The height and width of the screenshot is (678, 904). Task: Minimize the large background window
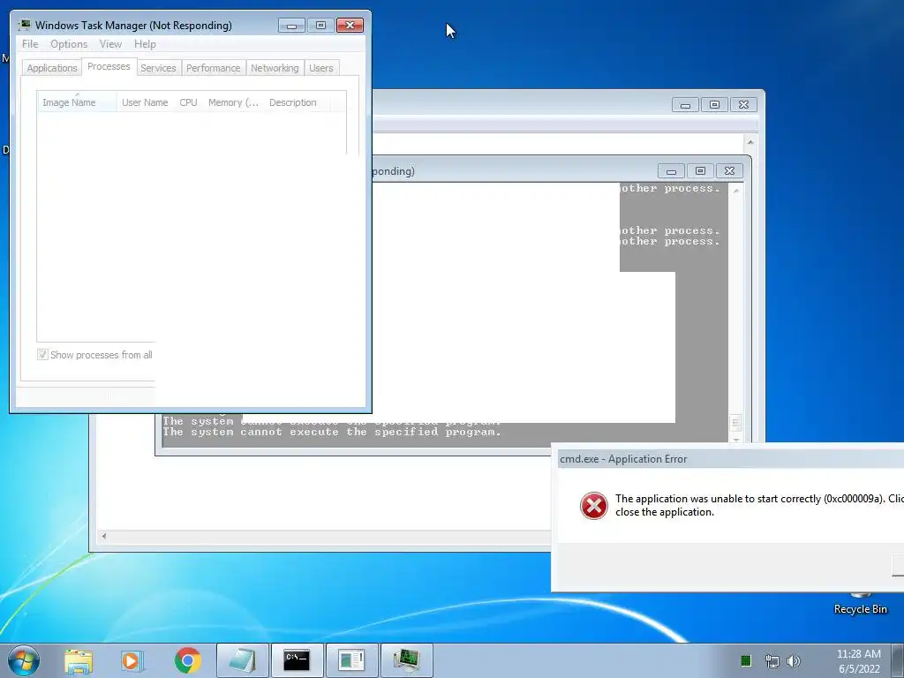(x=685, y=105)
